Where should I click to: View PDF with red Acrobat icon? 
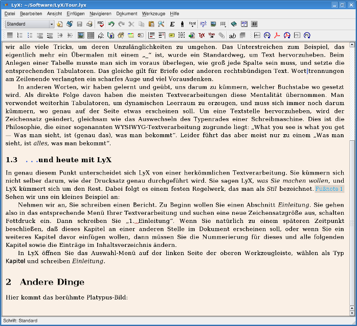277,35
